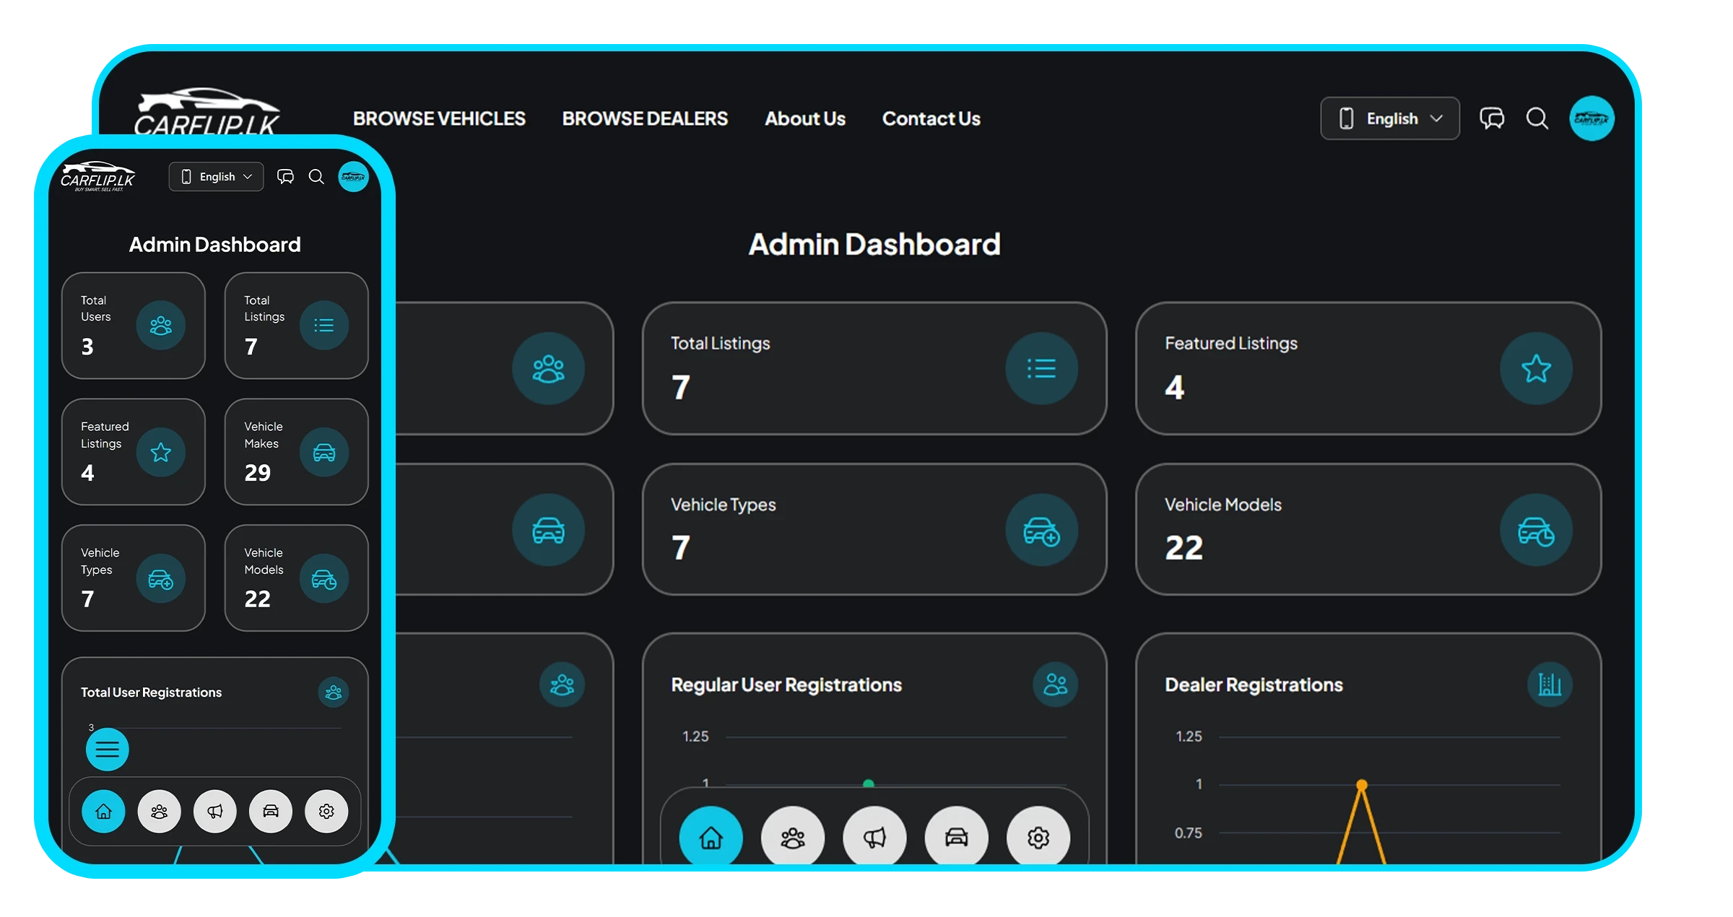Tap the mobile hamburger menu button
This screenshot has width=1733, height=917.
pos(107,749)
